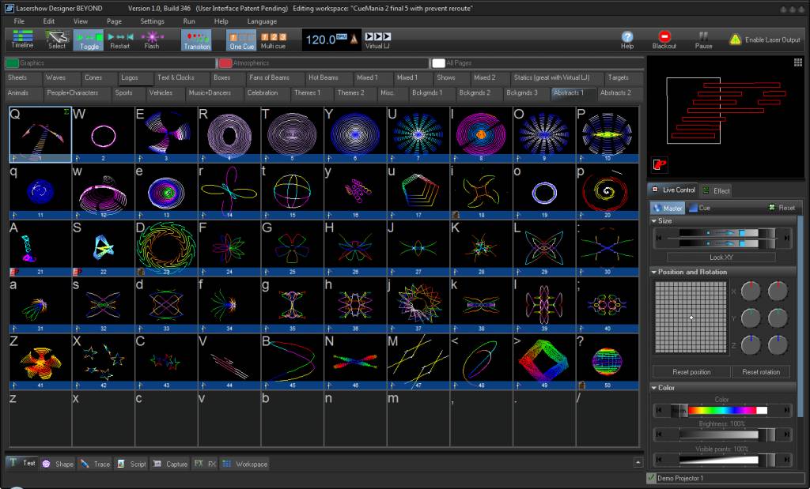Open the Trace tool at the bottom
Viewport: 810px width, 489px height.
pyautogui.click(x=96, y=464)
